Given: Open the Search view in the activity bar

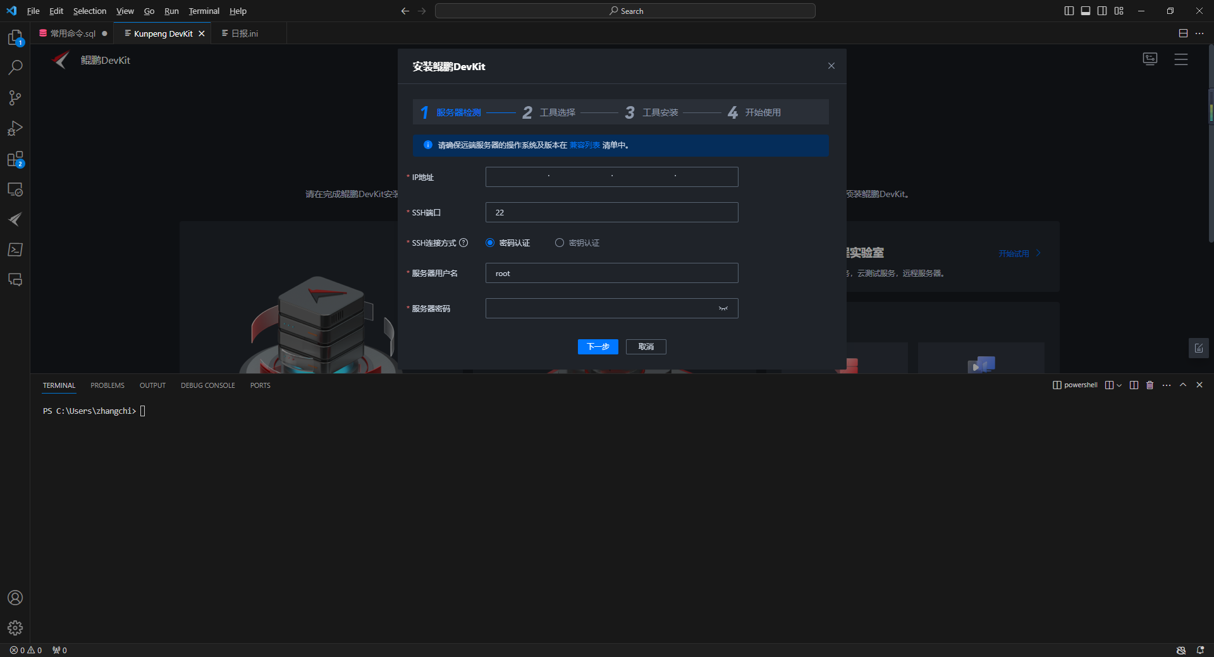Looking at the screenshot, I should pyautogui.click(x=15, y=66).
